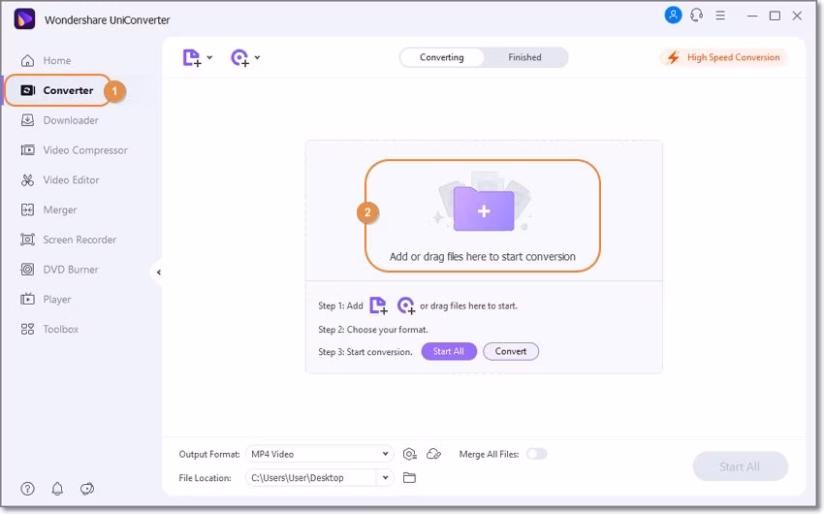Open the customer support headset icon
Viewport: 824px width, 514px height.
coord(696,16)
